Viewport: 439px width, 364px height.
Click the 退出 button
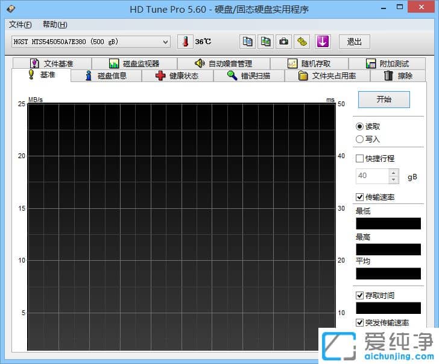click(355, 42)
